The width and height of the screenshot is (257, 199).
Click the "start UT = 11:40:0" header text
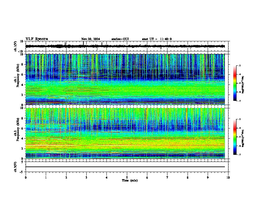(157, 39)
